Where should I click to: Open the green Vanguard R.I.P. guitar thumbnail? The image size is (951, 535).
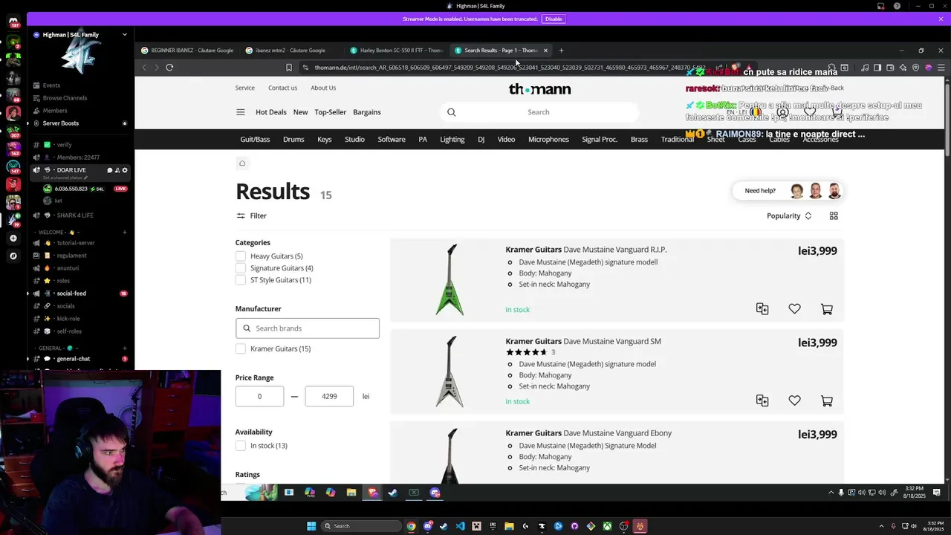pyautogui.click(x=449, y=279)
